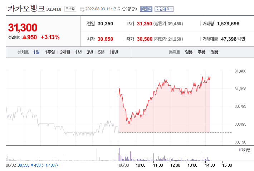Open the 주봉 candle chart
Screen dimensions: 254x171
201,52
